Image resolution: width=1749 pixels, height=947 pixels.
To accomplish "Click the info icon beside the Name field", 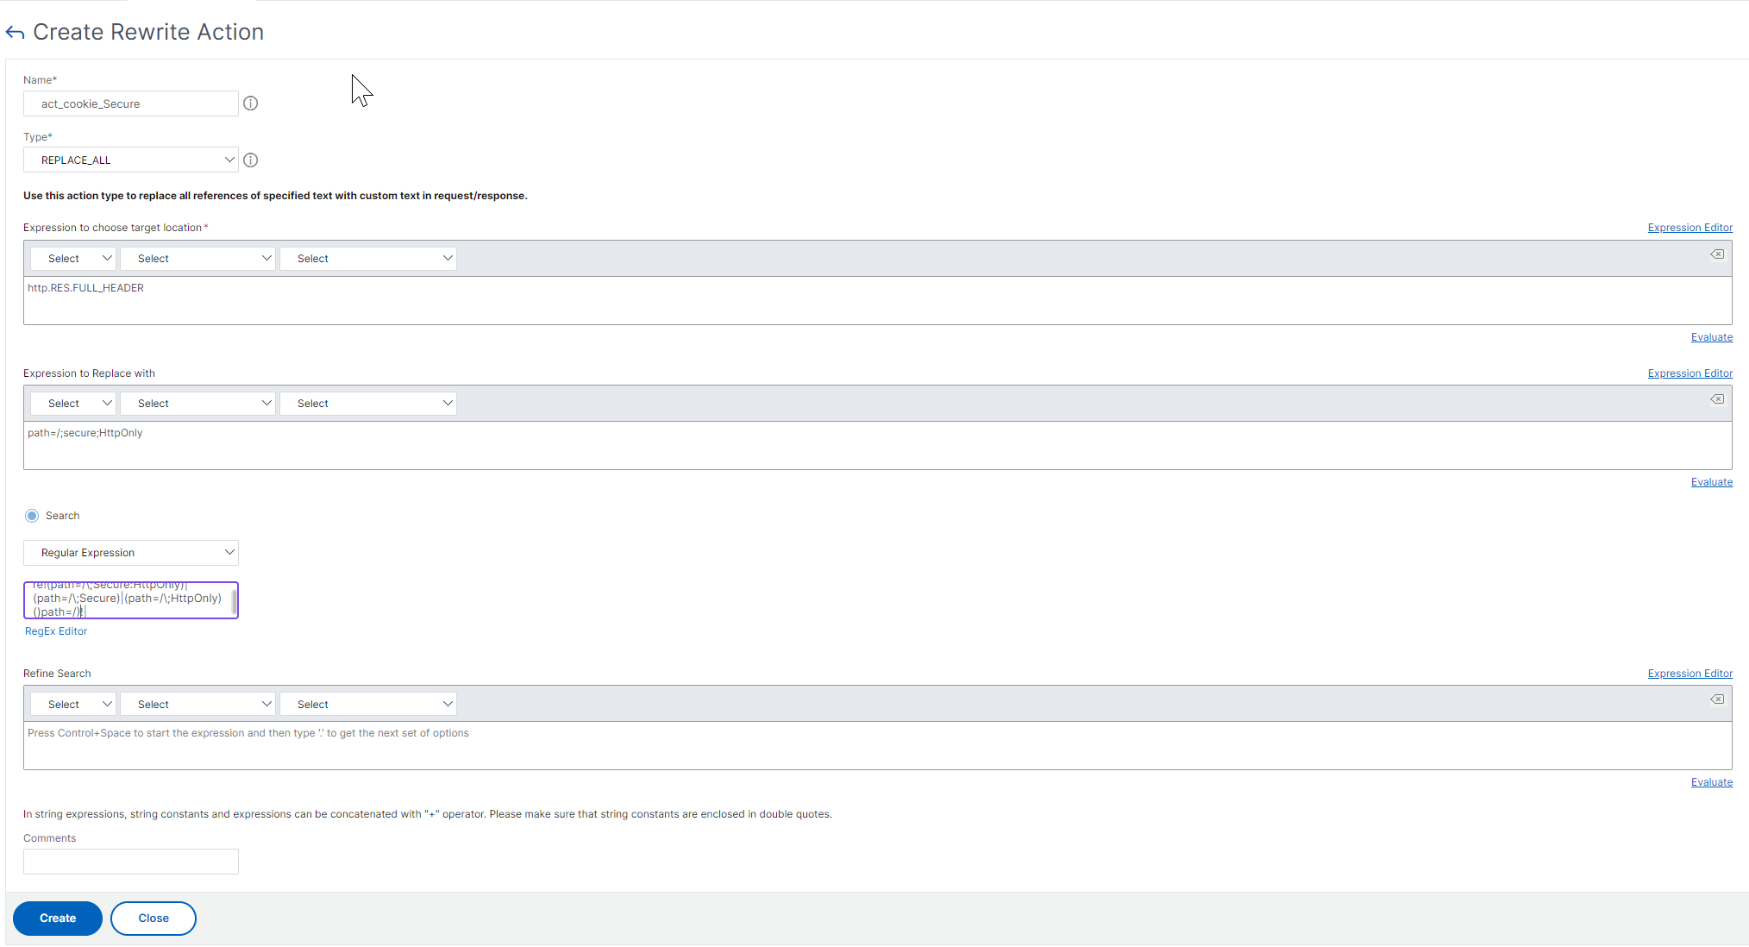I will coord(250,103).
